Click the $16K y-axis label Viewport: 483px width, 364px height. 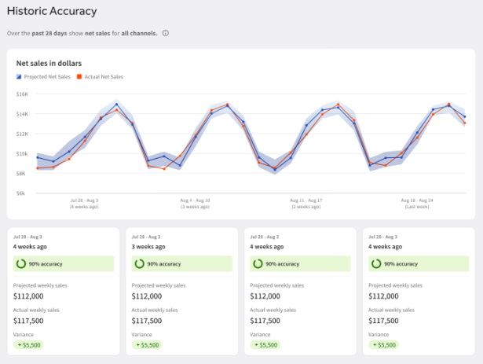22,94
